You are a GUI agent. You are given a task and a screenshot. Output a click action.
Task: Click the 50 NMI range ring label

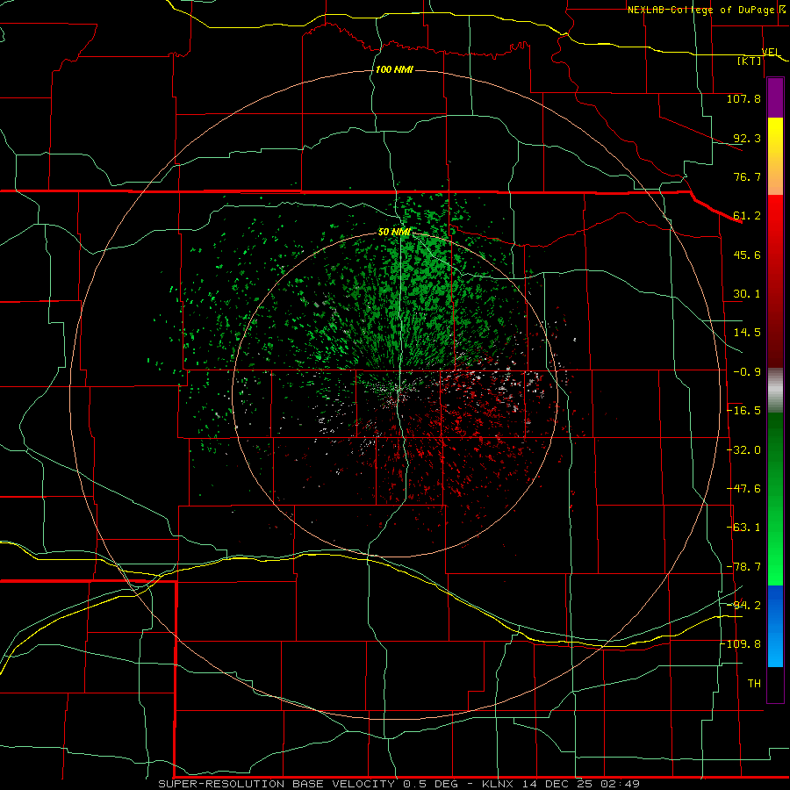tap(394, 233)
